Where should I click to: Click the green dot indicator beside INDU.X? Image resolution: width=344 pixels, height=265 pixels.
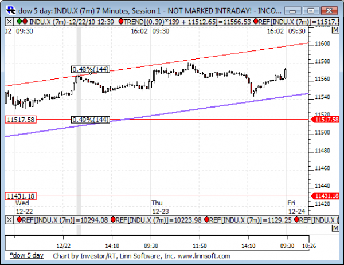(19, 21)
